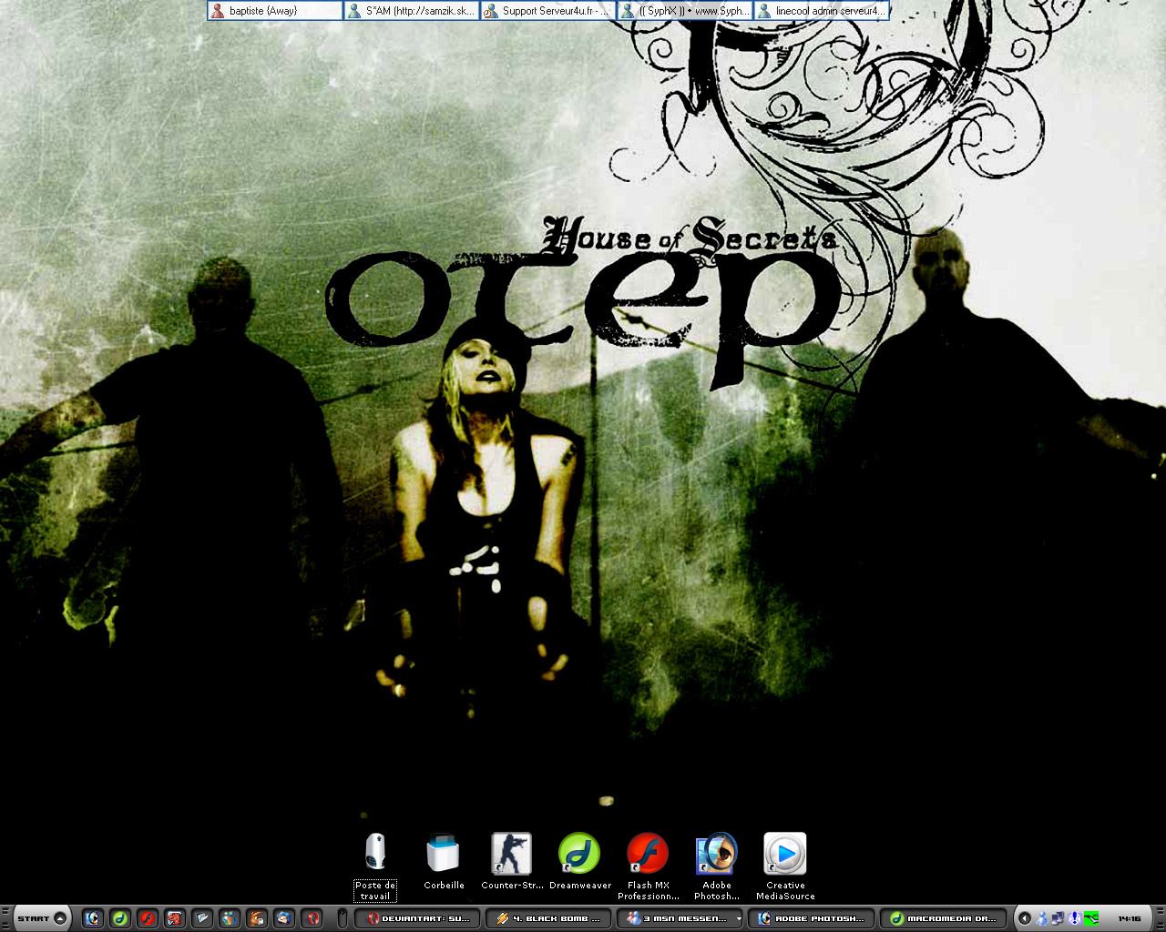Viewport: 1166px width, 932px height.
Task: Open Macromedia Dreamweaver taskbar button
Action: click(942, 918)
